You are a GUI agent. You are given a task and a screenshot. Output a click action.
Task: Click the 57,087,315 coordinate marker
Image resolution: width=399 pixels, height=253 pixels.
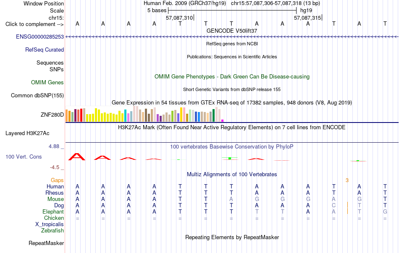click(307, 18)
